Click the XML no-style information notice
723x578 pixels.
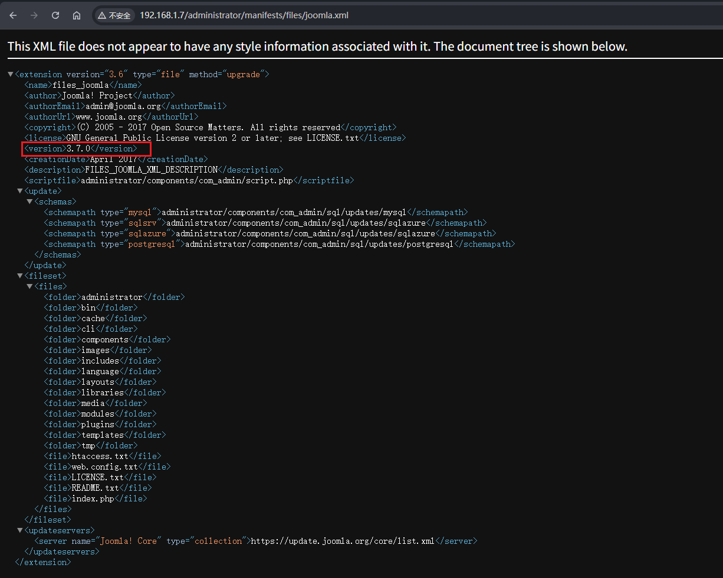click(317, 47)
